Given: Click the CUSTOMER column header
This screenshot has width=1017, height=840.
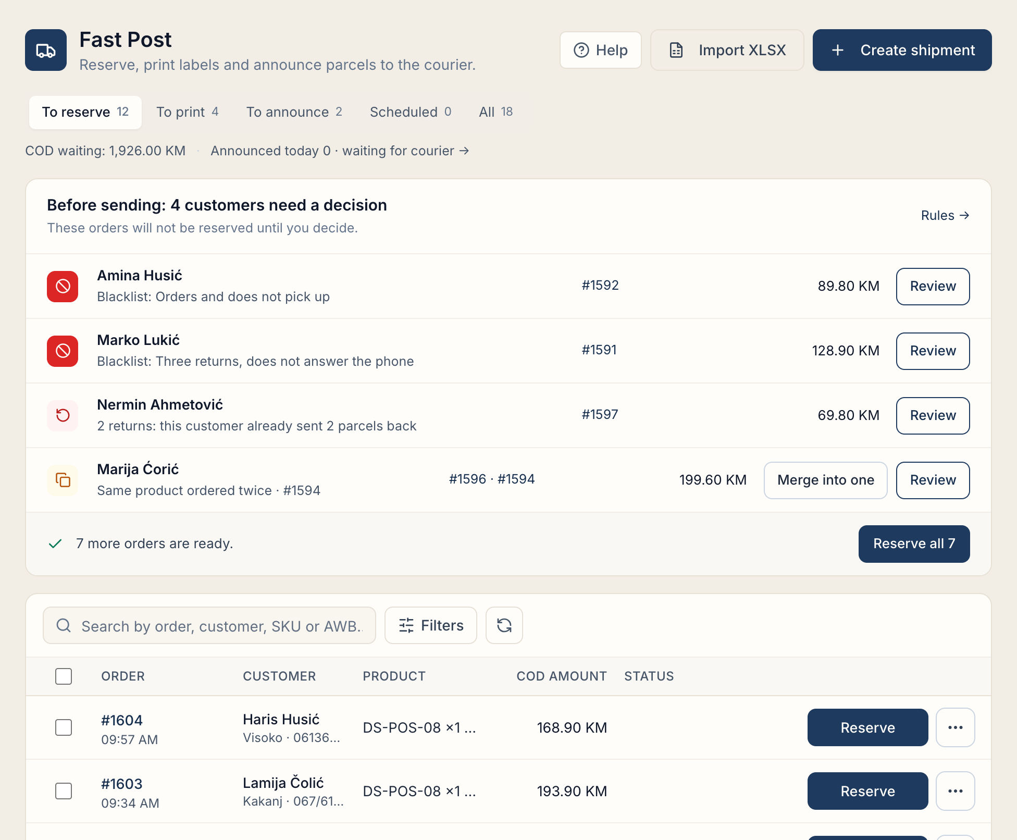Looking at the screenshot, I should point(279,676).
